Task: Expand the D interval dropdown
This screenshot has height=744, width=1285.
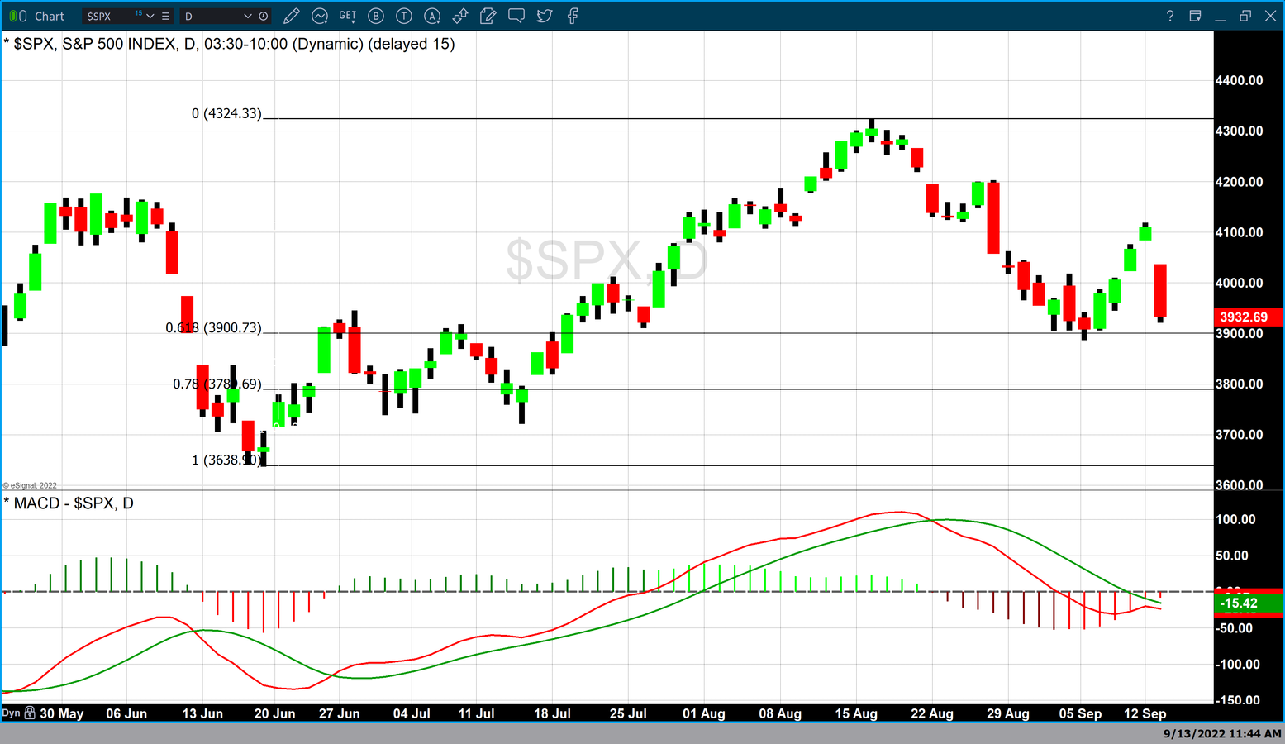Action: 247,16
